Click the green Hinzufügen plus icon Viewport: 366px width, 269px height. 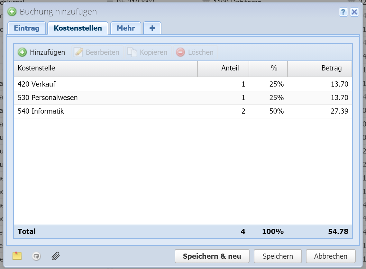coord(22,52)
